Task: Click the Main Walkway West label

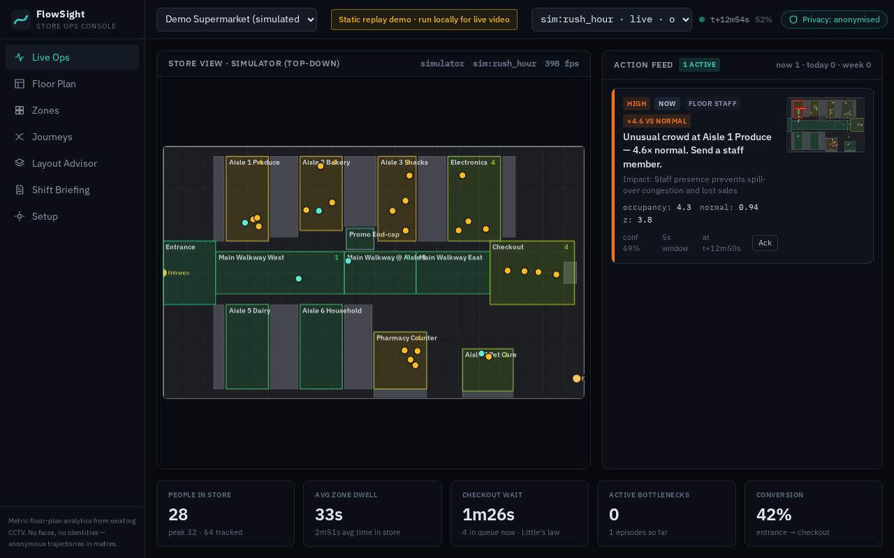Action: [251, 257]
